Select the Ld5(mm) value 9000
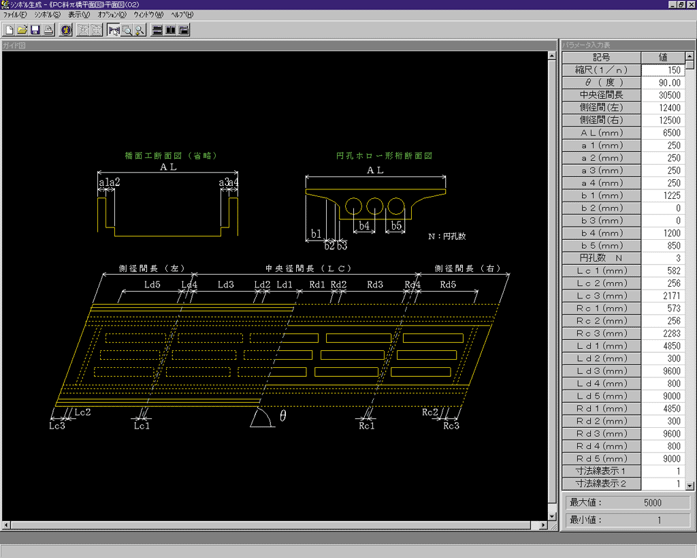 [663, 396]
